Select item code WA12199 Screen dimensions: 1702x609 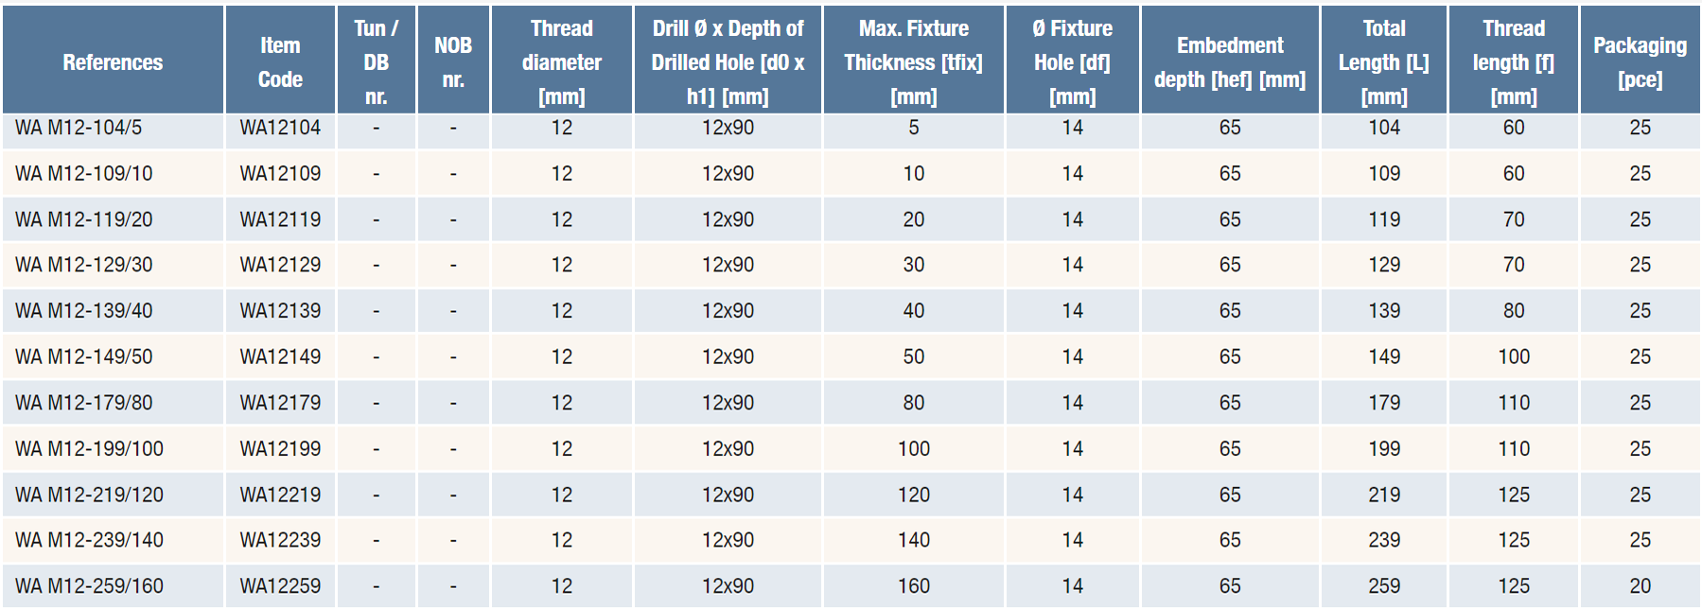280,449
